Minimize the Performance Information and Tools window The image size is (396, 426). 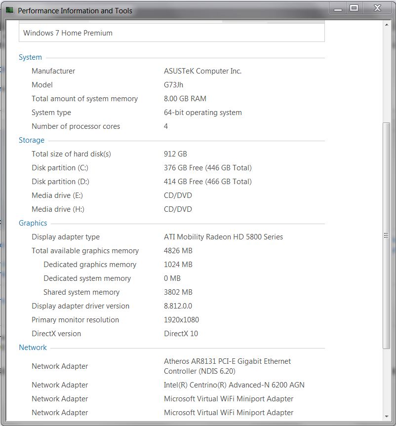click(x=338, y=8)
